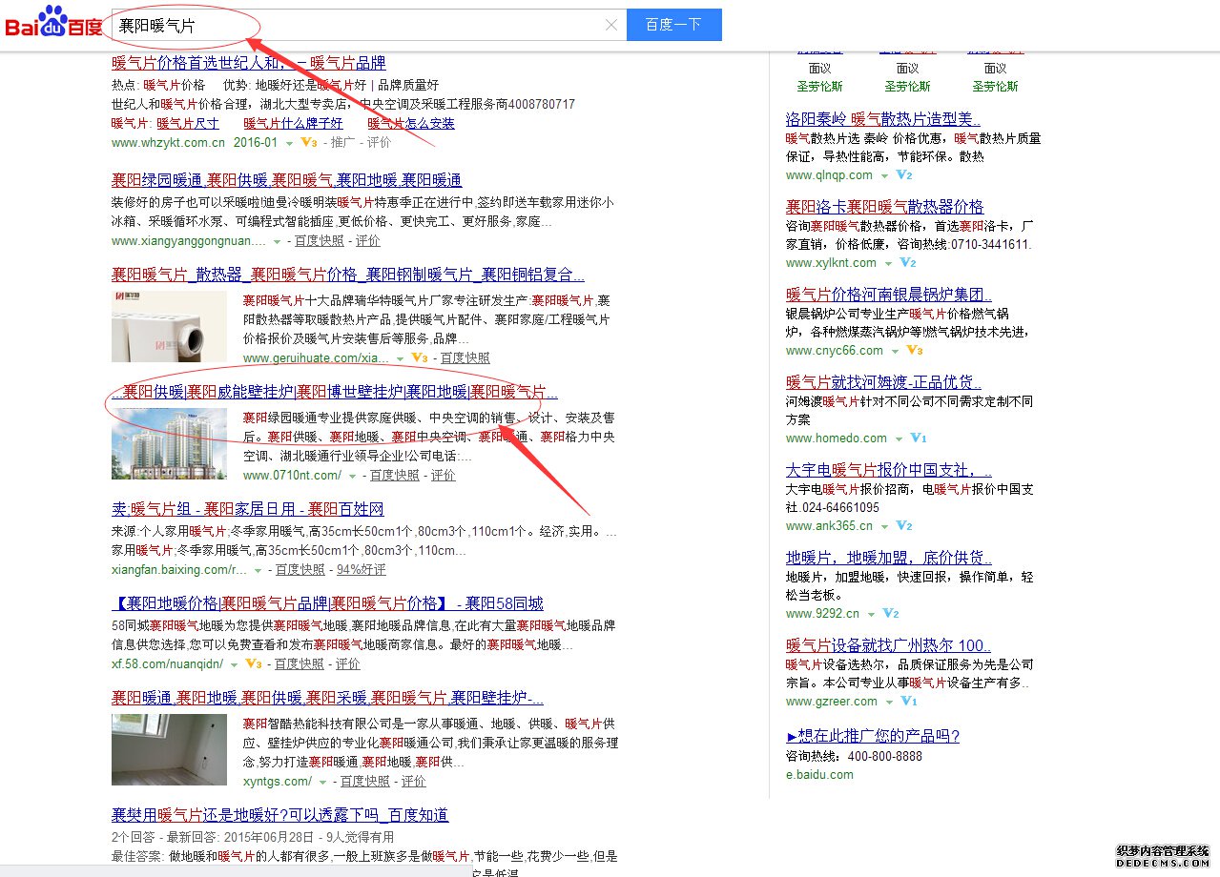Click the V1 badge beside www.homedo.com

pos(919,438)
